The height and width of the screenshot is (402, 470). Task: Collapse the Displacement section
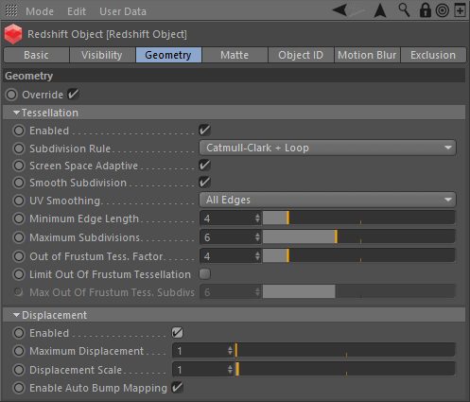pyautogui.click(x=16, y=315)
